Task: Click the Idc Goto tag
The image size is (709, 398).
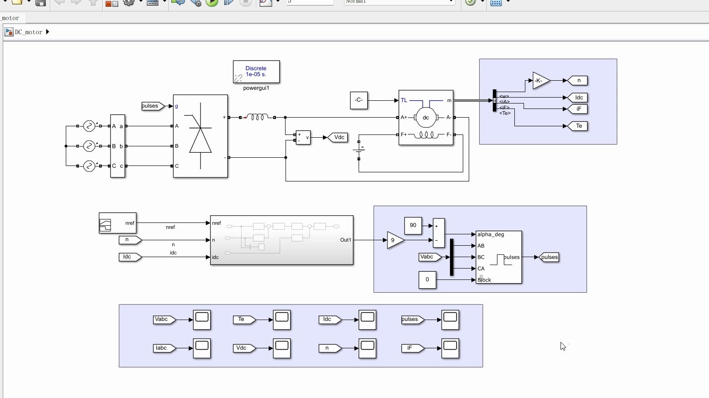Action: point(577,98)
